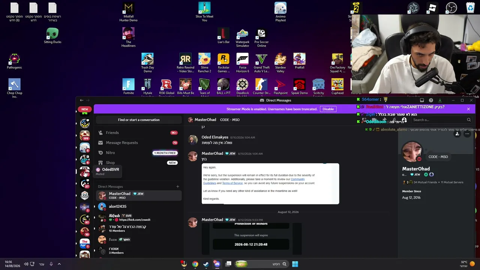
Task: Select the Stardew Valley desktop icon
Action: [280, 63]
